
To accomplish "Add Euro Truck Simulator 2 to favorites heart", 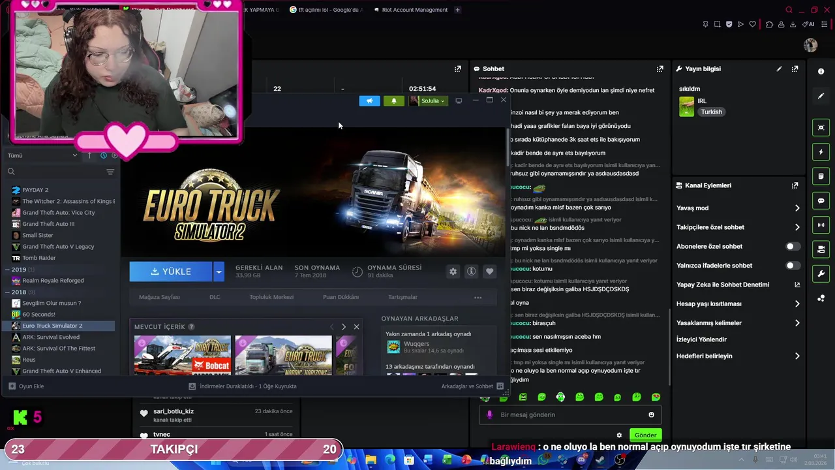I will pyautogui.click(x=489, y=272).
